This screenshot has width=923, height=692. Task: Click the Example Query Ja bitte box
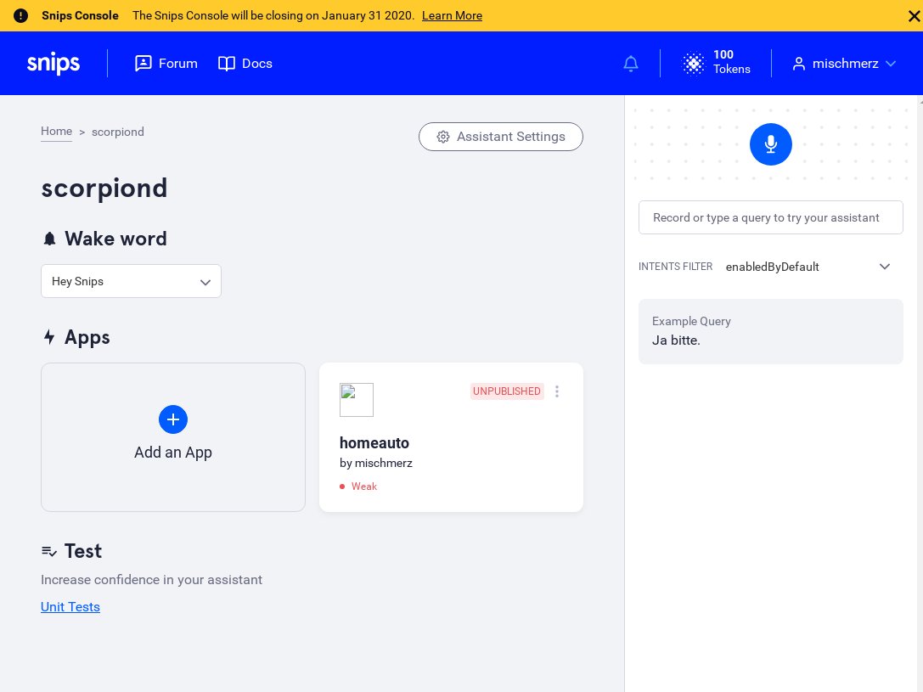770,331
